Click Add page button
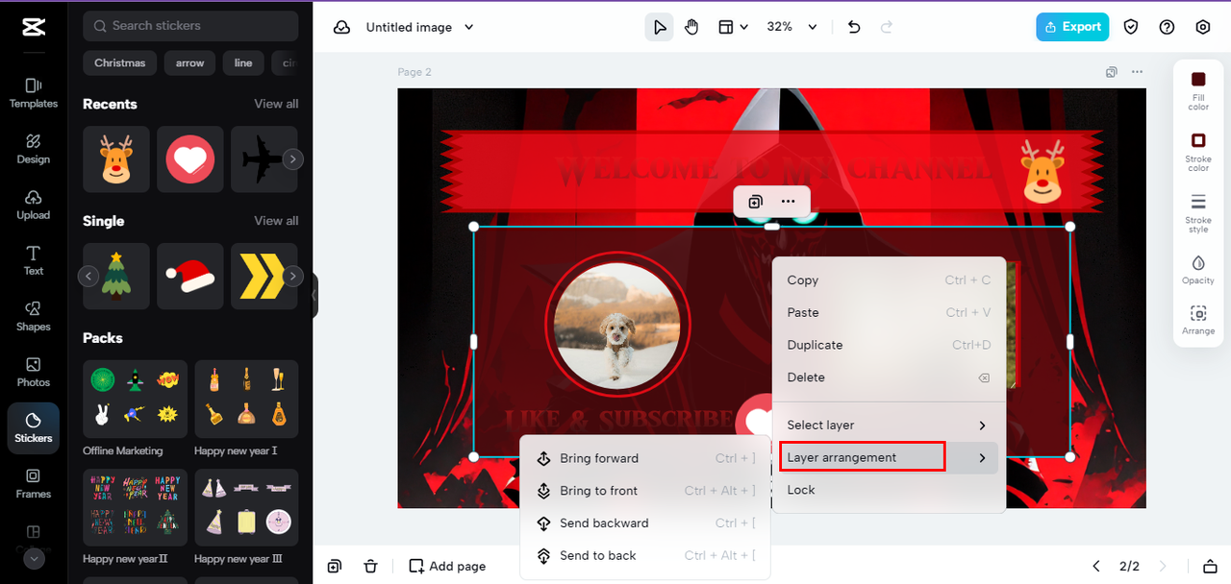 click(x=447, y=567)
